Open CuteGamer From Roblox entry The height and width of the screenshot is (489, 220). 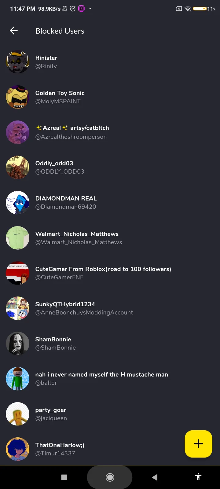110,273
